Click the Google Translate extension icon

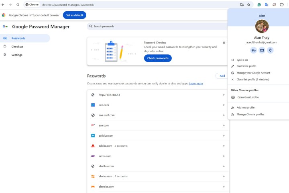[x=267, y=4]
